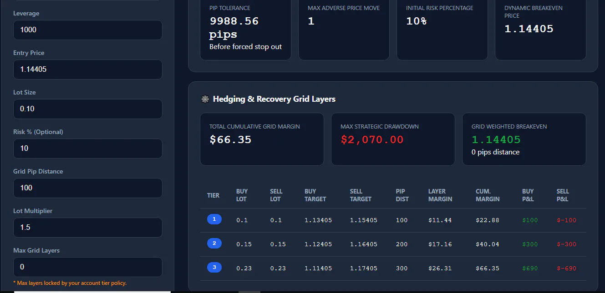The height and width of the screenshot is (293, 605).
Task: Click sell target 1.16405 in tier 2
Action: (364, 244)
